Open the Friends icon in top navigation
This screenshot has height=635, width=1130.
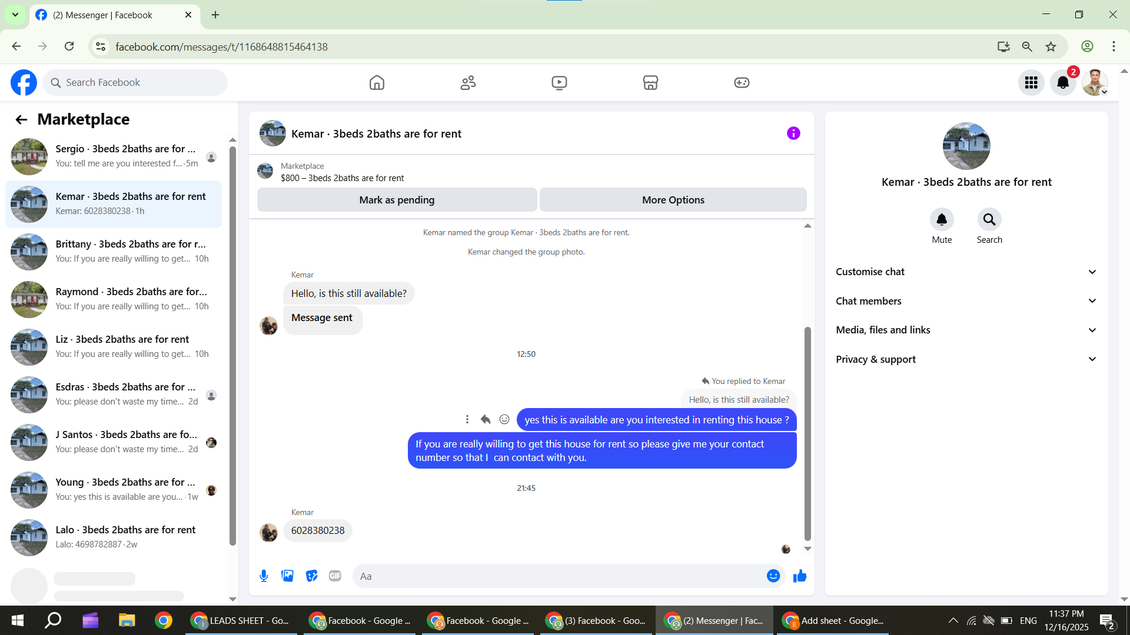[x=468, y=83]
